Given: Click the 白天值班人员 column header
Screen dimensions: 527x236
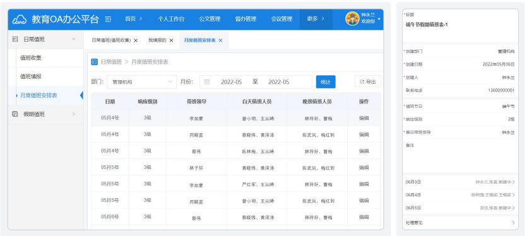Looking at the screenshot, I should click(257, 101).
